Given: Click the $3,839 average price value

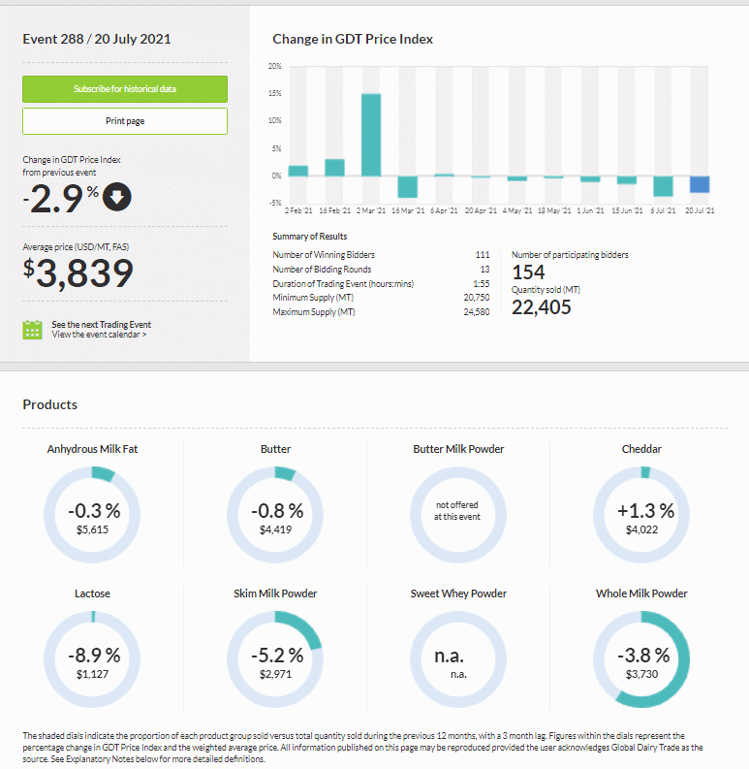Looking at the screenshot, I should (x=78, y=273).
